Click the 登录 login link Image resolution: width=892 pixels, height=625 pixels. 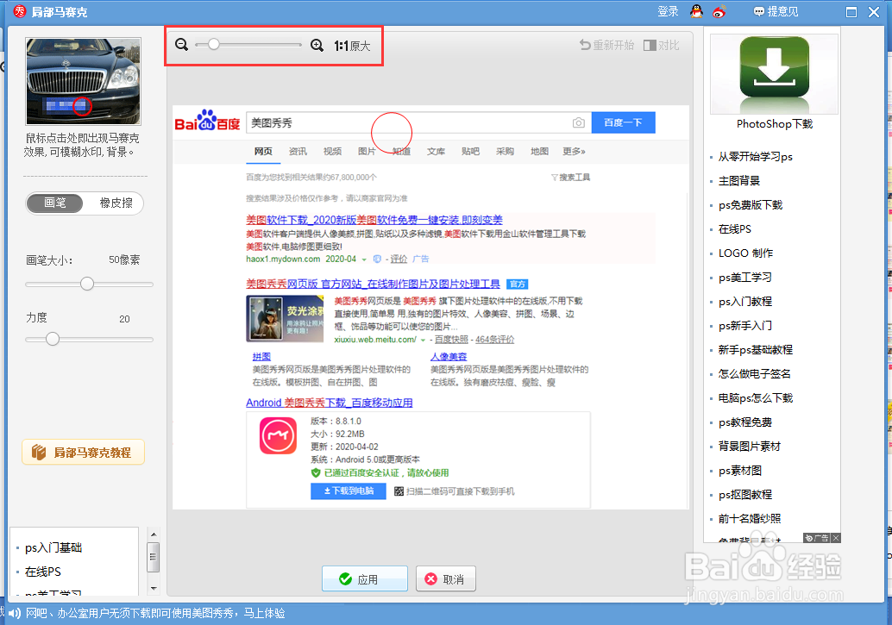coord(668,11)
